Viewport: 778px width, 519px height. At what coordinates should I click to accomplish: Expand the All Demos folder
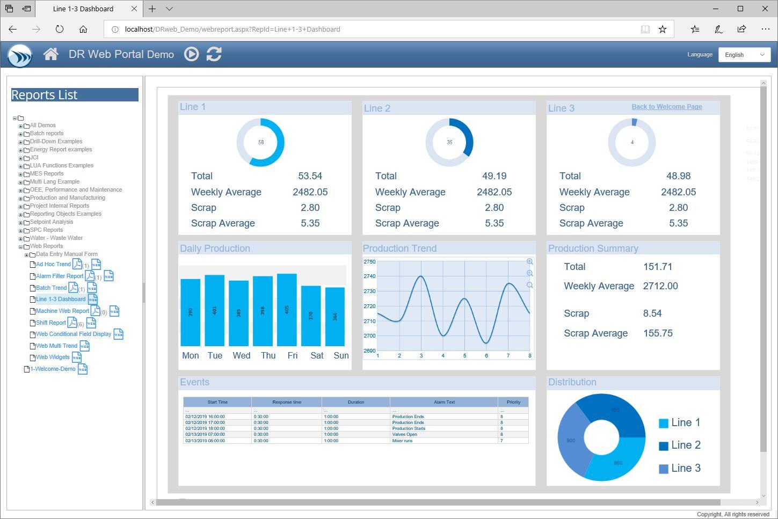[x=21, y=126]
